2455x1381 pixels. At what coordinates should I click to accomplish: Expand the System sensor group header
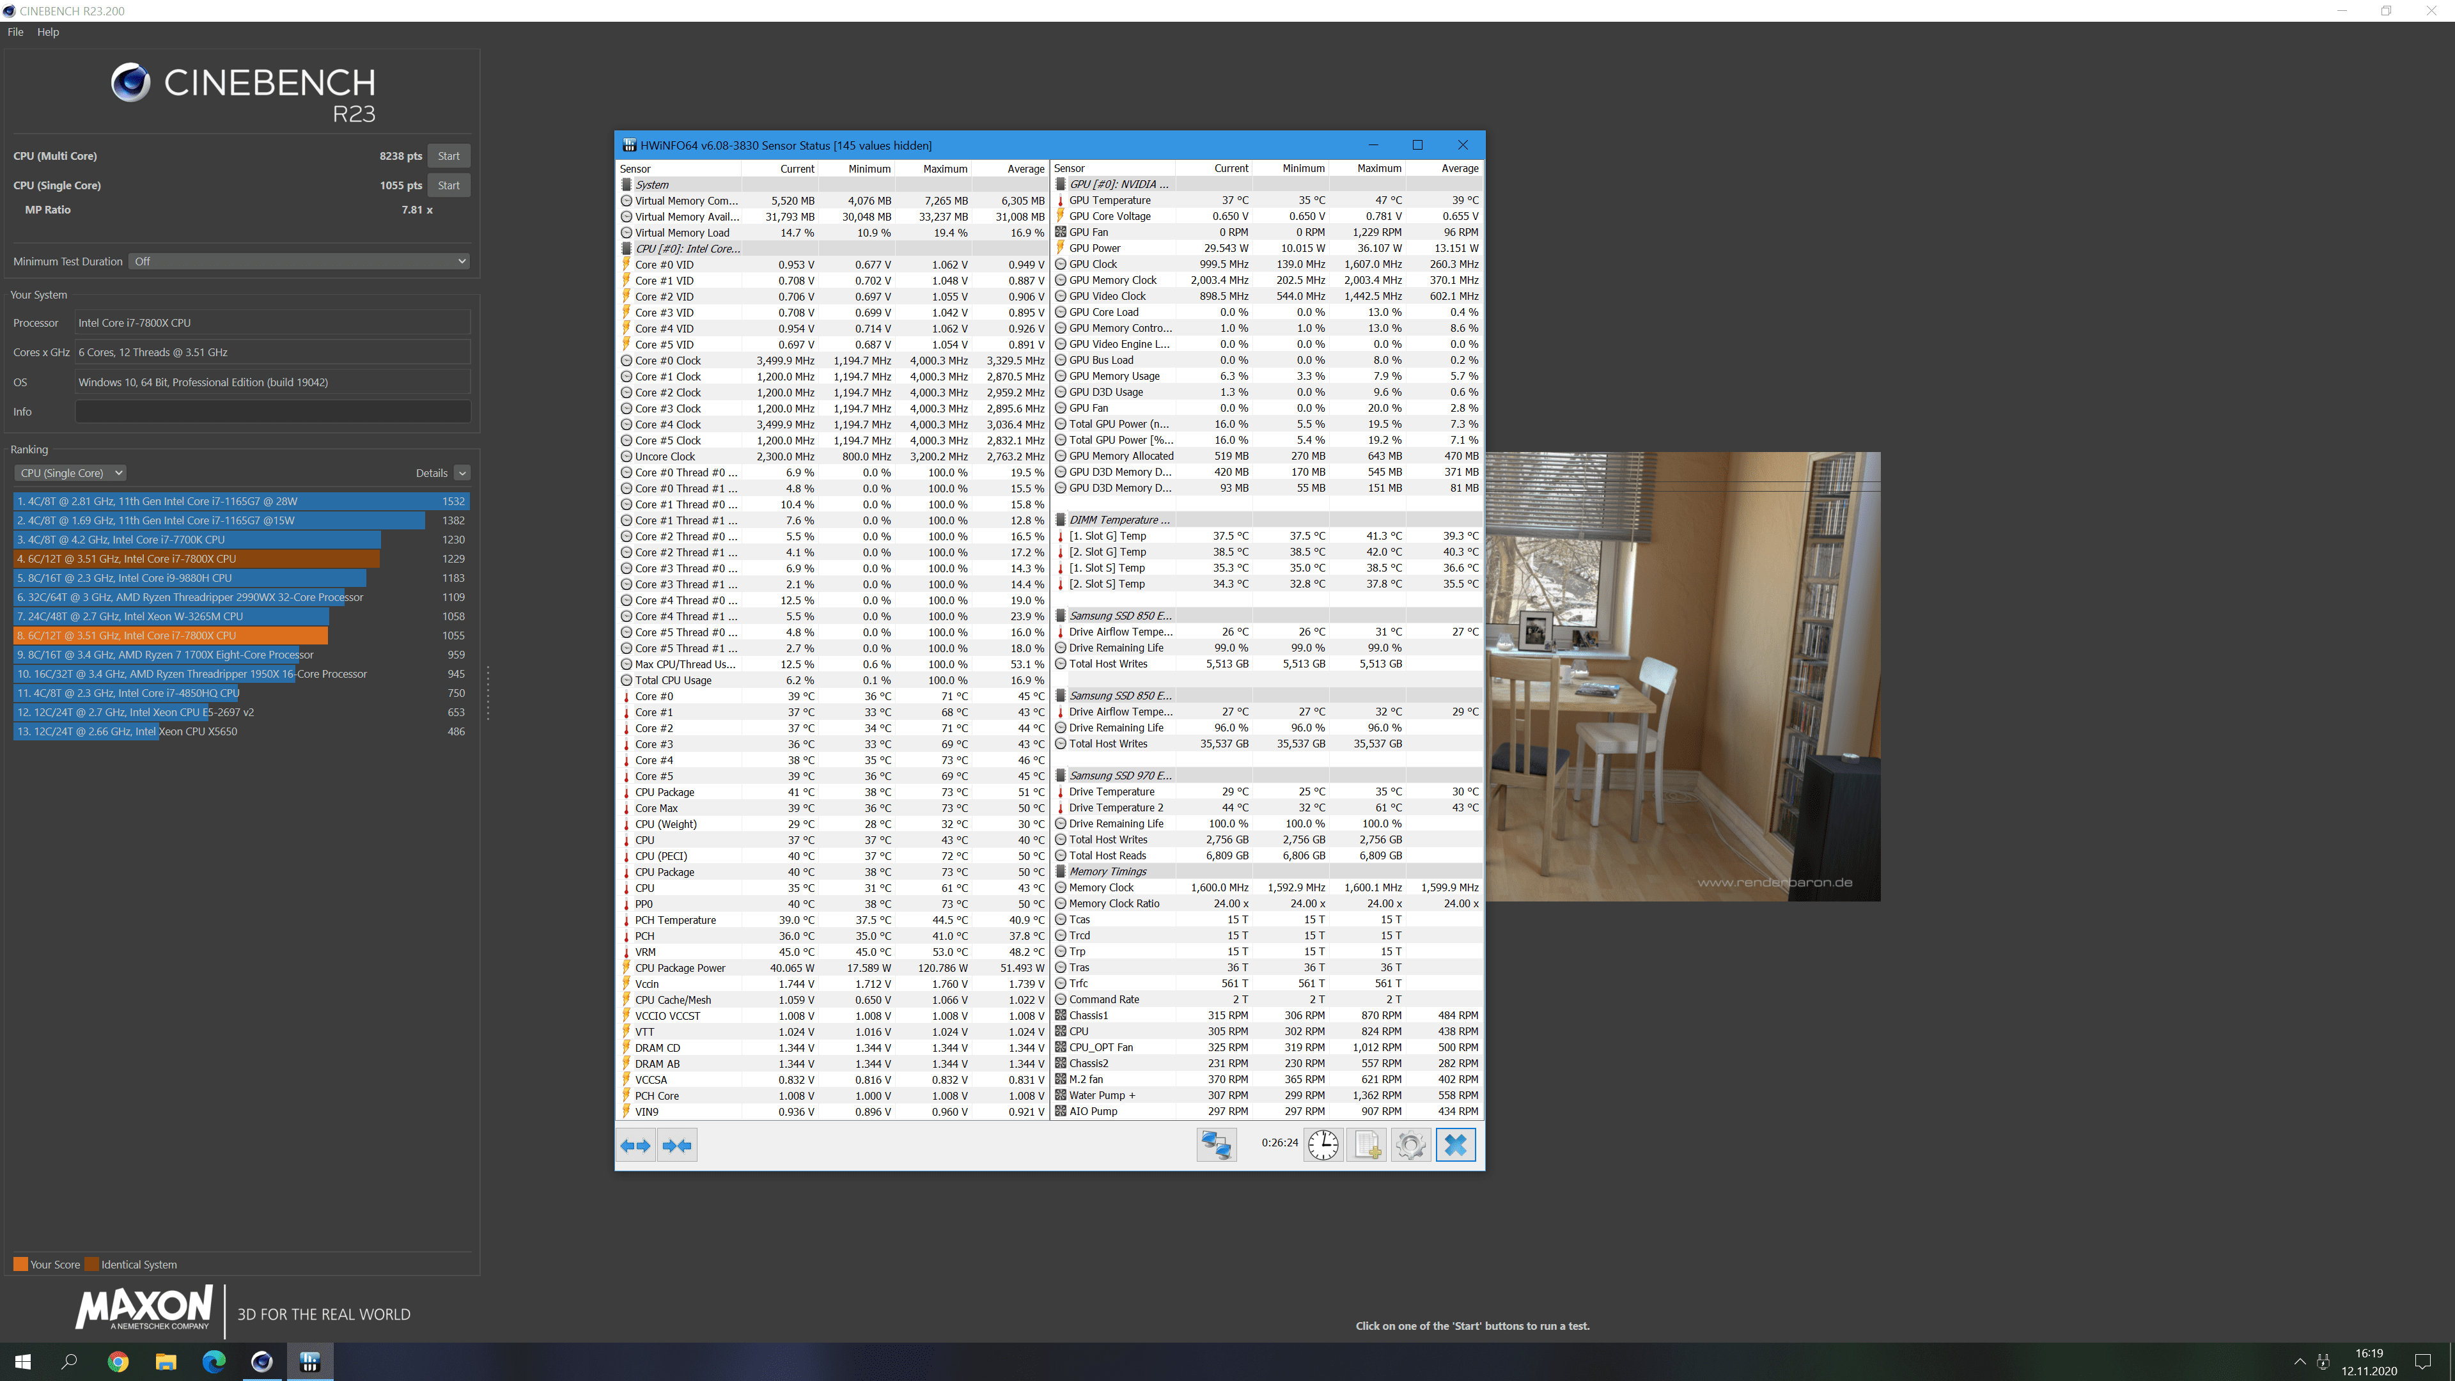click(653, 185)
